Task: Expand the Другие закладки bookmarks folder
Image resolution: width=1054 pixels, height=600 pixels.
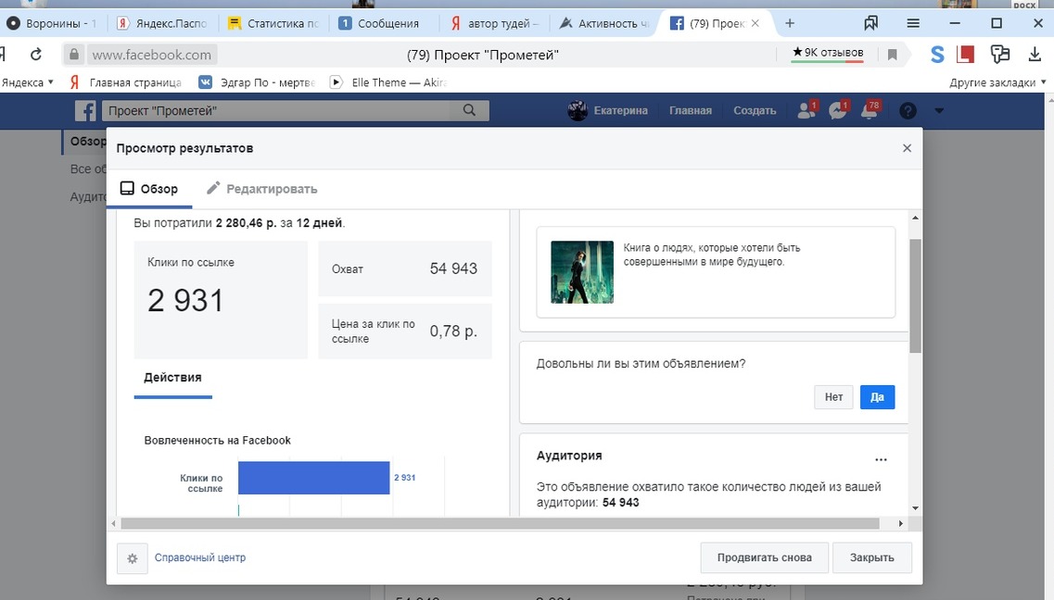Action: (x=997, y=82)
